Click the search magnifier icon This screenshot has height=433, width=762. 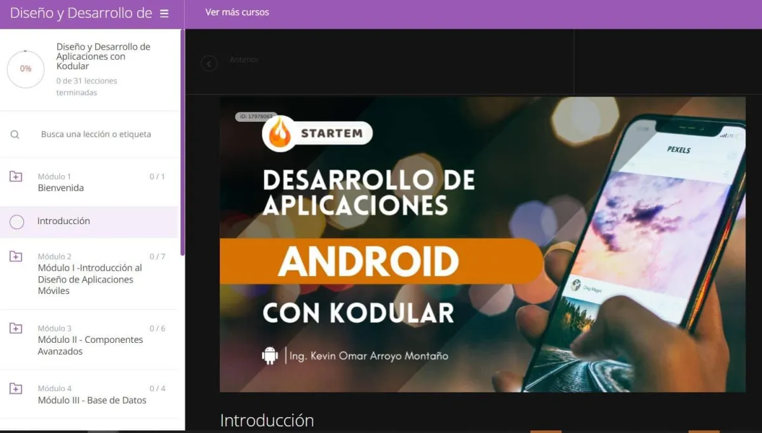coord(15,135)
